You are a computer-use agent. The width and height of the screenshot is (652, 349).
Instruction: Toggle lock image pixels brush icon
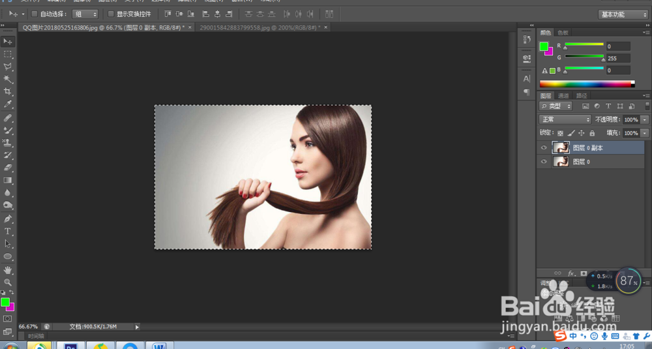pos(571,133)
